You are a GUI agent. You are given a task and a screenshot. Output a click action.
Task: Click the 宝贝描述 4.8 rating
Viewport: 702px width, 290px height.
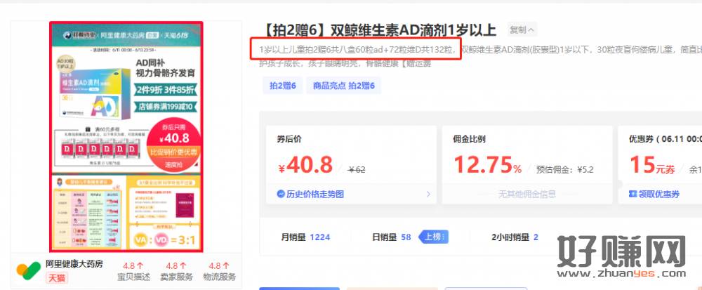pos(133,271)
